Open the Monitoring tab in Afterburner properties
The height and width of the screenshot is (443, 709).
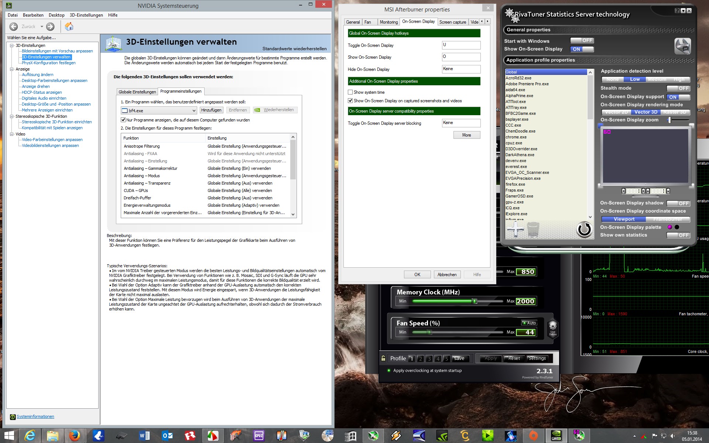click(388, 22)
